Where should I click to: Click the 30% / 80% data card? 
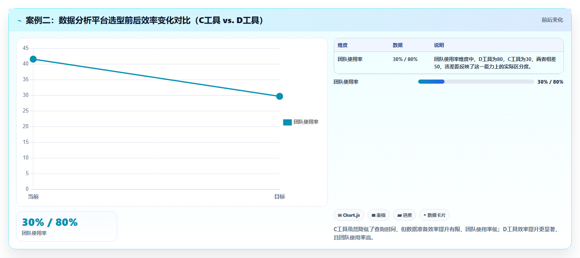coord(67,226)
